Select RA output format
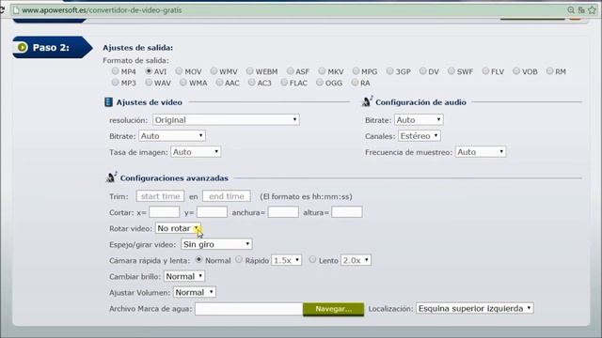Screen dimensions: 602x338 tap(356, 82)
